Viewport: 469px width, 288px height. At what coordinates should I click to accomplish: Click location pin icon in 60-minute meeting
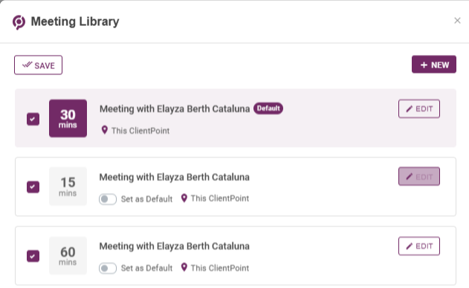(x=184, y=267)
